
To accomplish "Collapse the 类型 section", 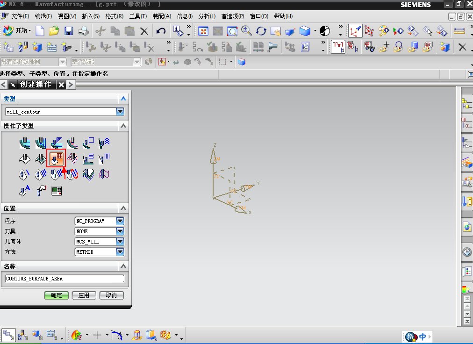I will [x=123, y=98].
